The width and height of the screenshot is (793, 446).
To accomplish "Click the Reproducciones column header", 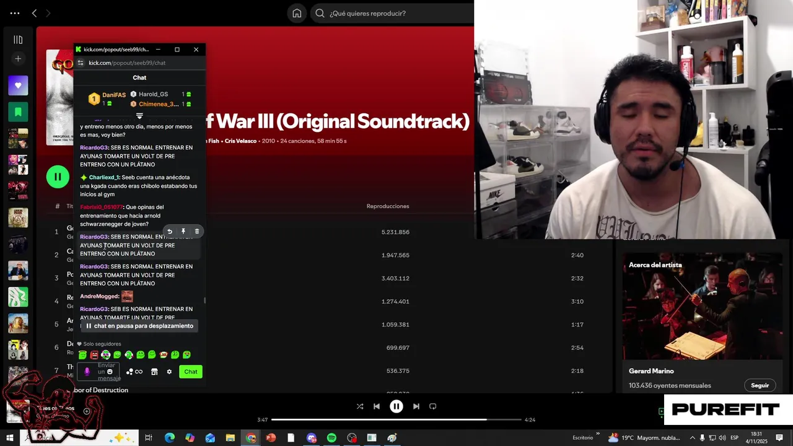I will [388, 206].
